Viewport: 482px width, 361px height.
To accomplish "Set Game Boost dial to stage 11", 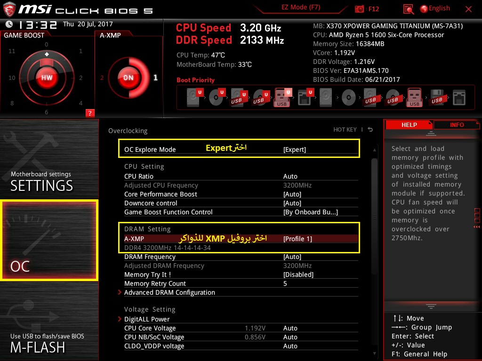I will tap(12, 51).
